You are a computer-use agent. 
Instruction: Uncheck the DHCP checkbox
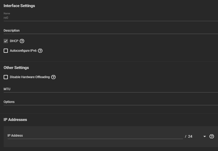click(x=6, y=41)
